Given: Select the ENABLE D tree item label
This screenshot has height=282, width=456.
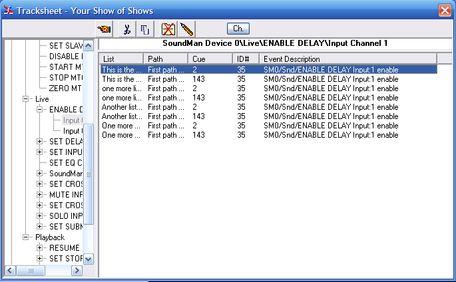Looking at the screenshot, I should coord(66,110).
